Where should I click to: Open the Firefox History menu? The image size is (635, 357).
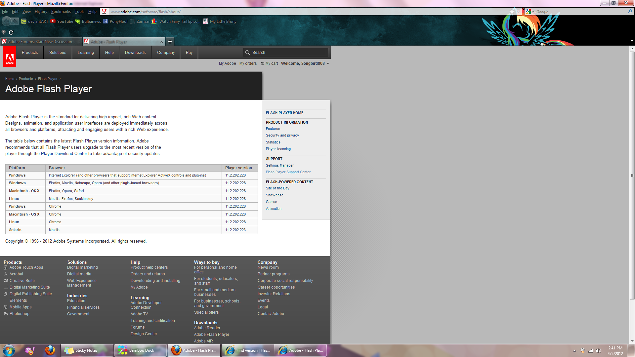click(x=41, y=12)
